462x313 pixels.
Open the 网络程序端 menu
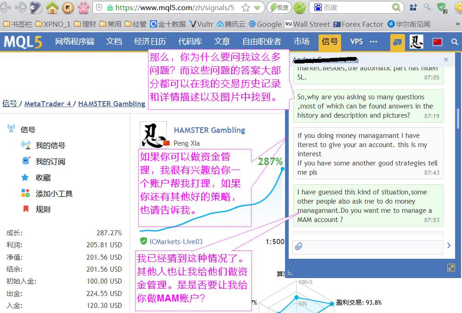(74, 41)
